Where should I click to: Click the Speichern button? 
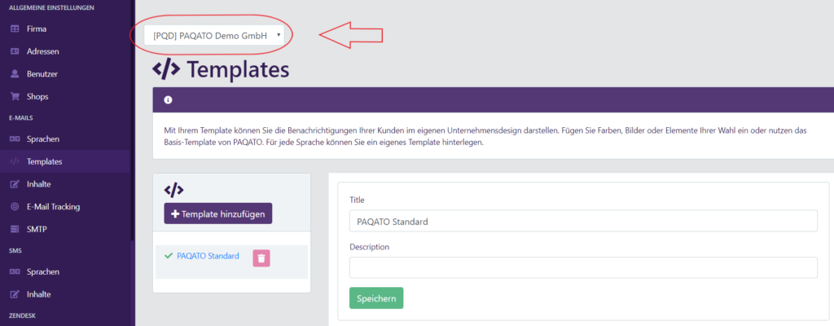tap(376, 298)
